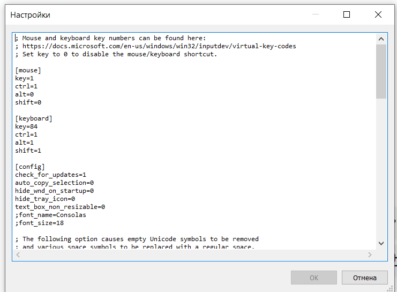Minimize the Настройки dialog window
Image resolution: width=397 pixels, height=292 pixels.
pos(316,14)
